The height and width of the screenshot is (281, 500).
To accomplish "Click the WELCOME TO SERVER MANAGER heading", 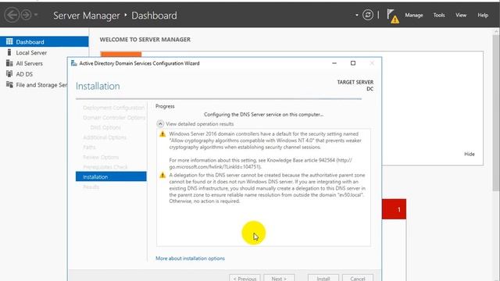I will tap(145, 40).
